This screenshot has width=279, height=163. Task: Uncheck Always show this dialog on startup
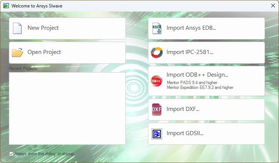click(12, 154)
